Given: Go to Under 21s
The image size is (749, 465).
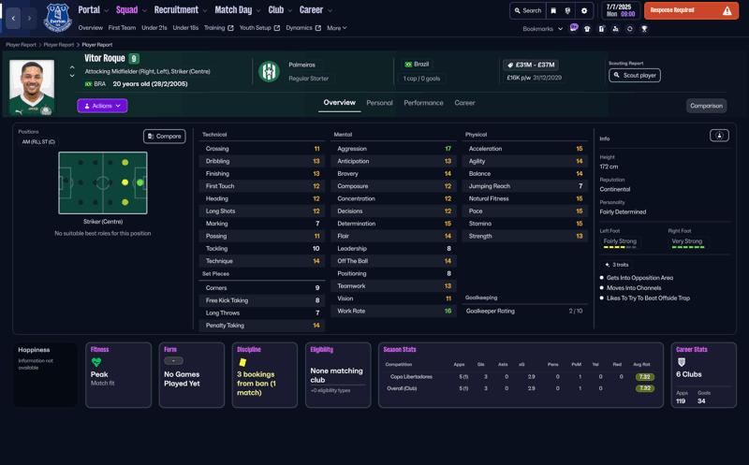Looking at the screenshot, I should [x=154, y=28].
